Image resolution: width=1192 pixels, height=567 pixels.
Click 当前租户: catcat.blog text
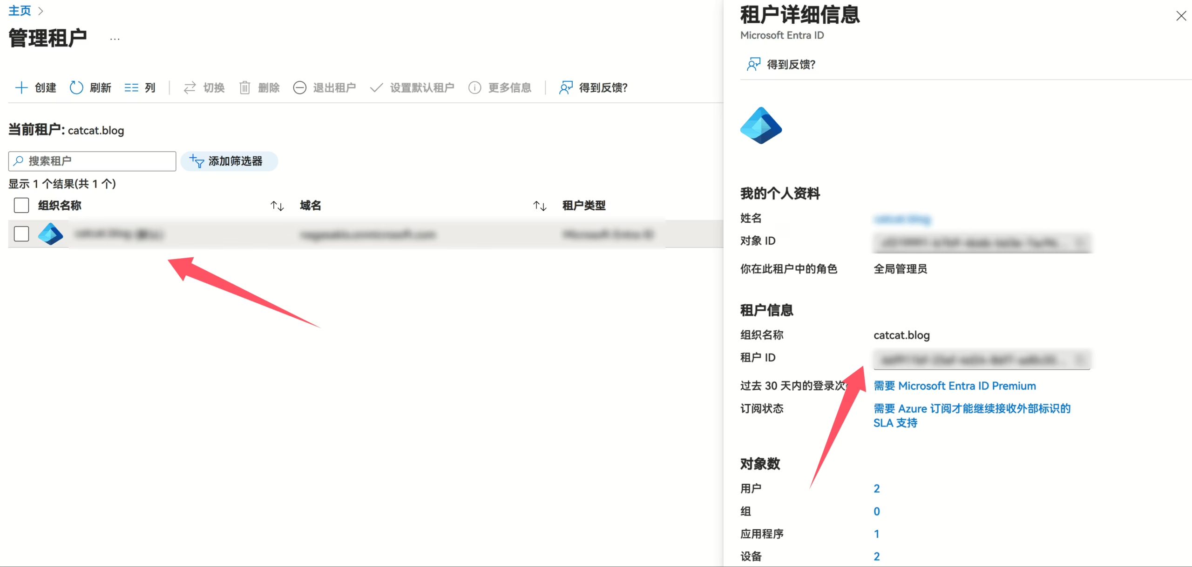(x=66, y=130)
